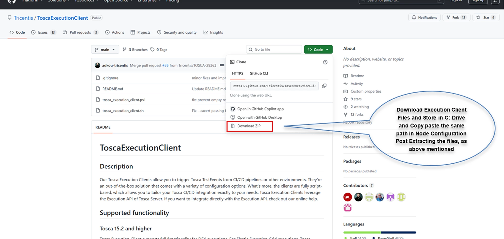Click Open with GitHub Desktop
The width and height of the screenshot is (504, 239).
[260, 117]
